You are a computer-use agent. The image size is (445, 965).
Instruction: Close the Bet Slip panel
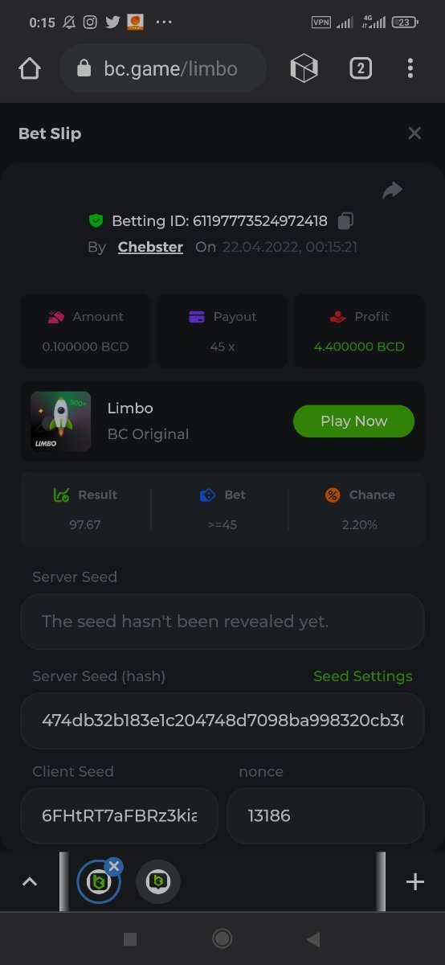[x=414, y=133]
